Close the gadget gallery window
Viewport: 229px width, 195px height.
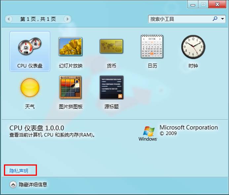(217, 4)
